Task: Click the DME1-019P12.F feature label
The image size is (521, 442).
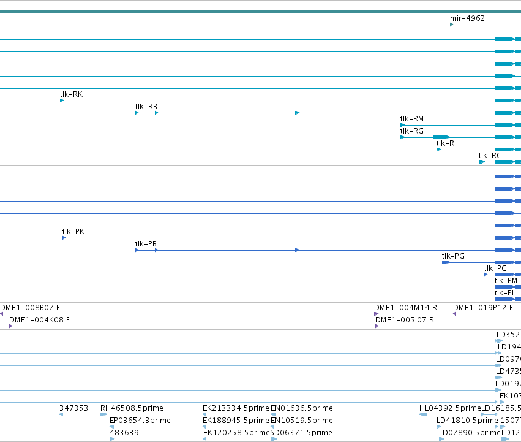Action: [x=483, y=308]
